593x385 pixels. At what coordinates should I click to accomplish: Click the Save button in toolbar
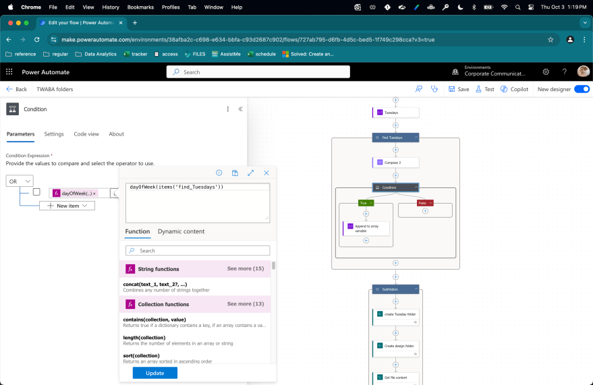coord(459,89)
